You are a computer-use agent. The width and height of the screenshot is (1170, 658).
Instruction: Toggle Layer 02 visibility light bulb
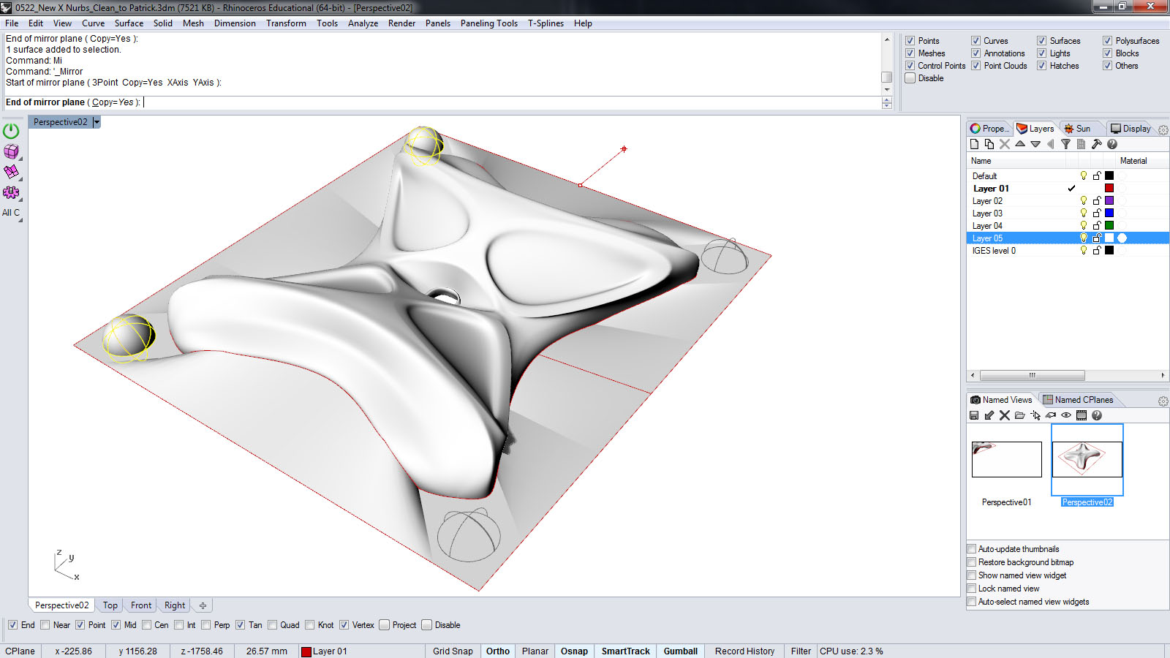click(x=1083, y=200)
